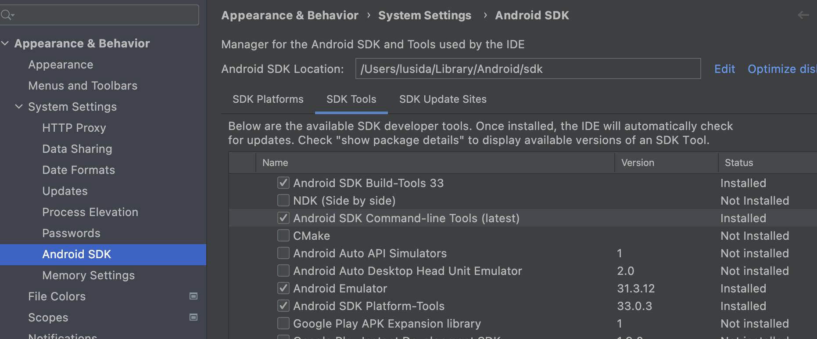Select Android SDK in the sidebar tree
817x339 pixels.
[x=103, y=254]
